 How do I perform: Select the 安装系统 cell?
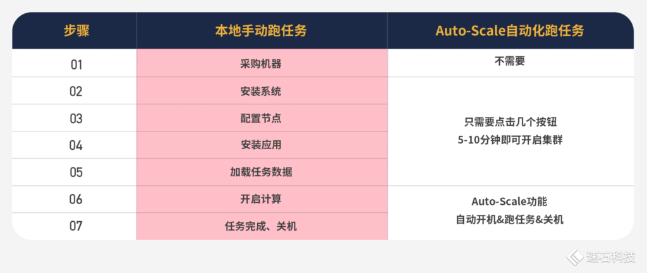(261, 91)
